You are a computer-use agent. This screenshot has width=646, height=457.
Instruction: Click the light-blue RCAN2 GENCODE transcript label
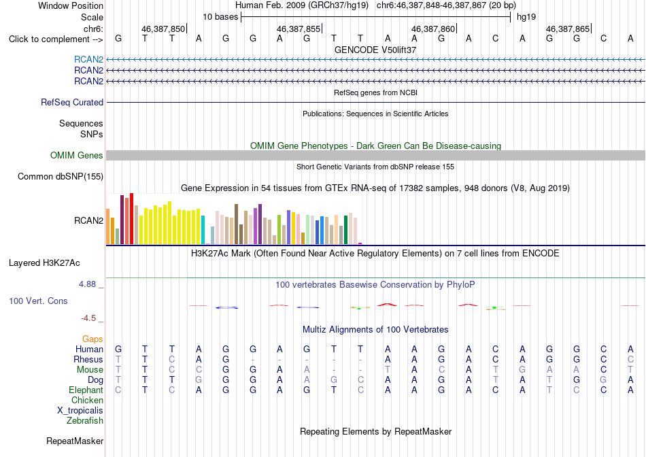[x=88, y=59]
